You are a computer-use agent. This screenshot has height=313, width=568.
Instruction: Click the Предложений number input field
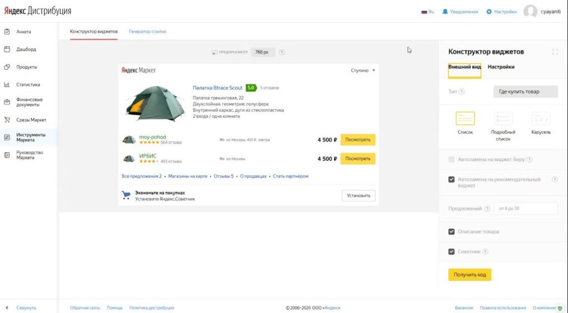(525, 208)
